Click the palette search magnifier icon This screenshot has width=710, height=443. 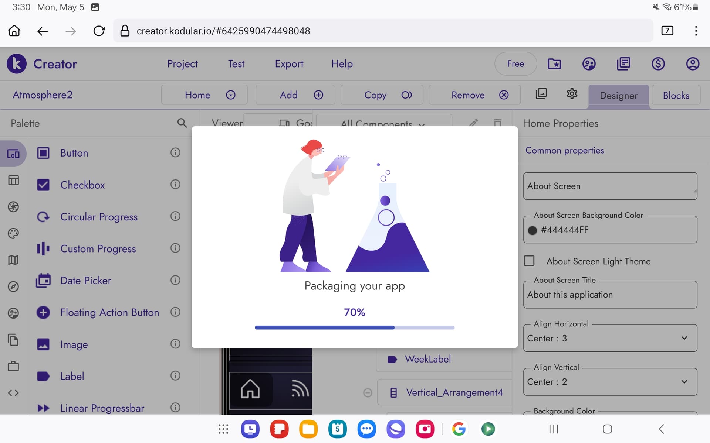182,123
